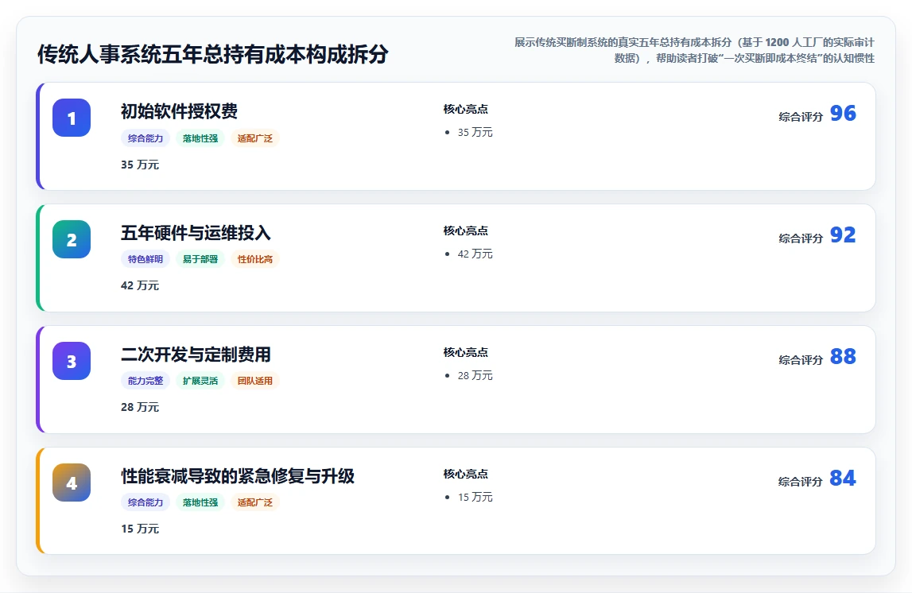Viewport: 912px width, 593px height.
Task: Click the number 3 rank badge
Action: point(72,361)
